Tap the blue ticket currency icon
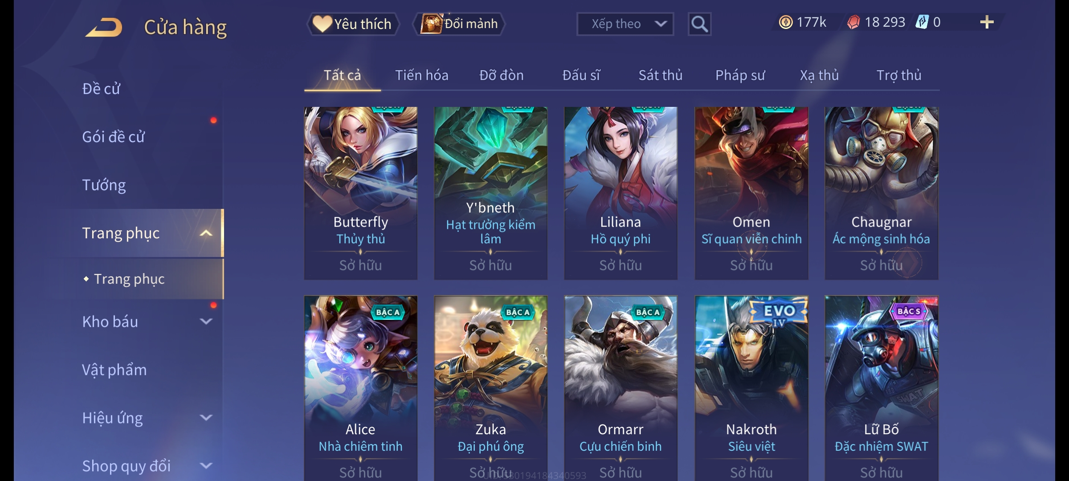 tap(922, 22)
